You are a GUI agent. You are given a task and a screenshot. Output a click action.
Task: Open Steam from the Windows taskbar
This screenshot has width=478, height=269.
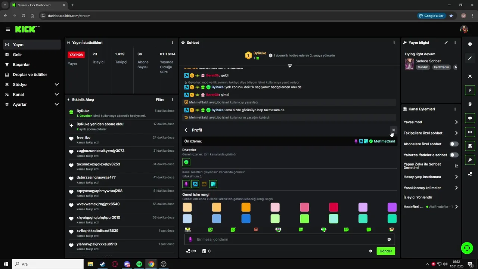pyautogui.click(x=102, y=264)
